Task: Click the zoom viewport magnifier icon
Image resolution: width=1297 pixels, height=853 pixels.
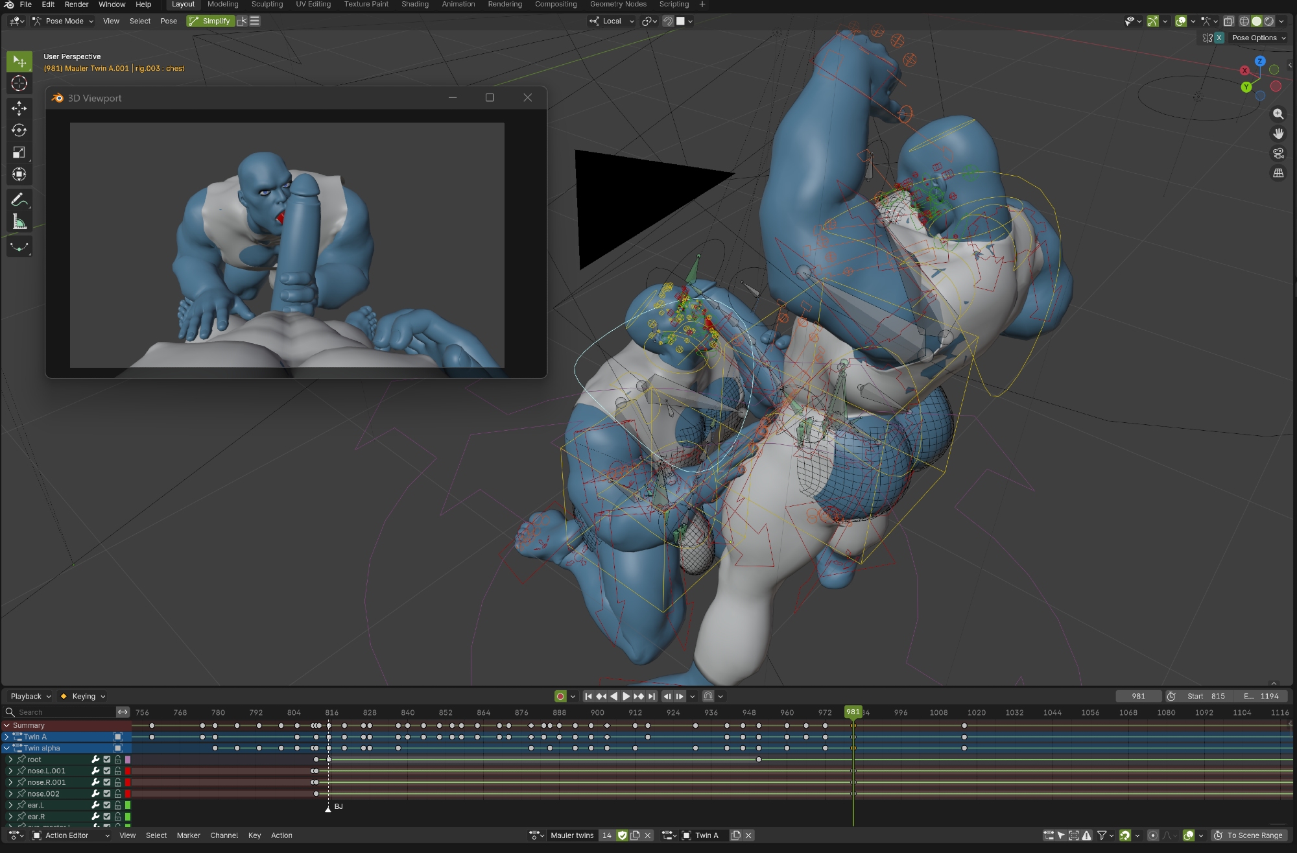Action: pyautogui.click(x=1278, y=114)
